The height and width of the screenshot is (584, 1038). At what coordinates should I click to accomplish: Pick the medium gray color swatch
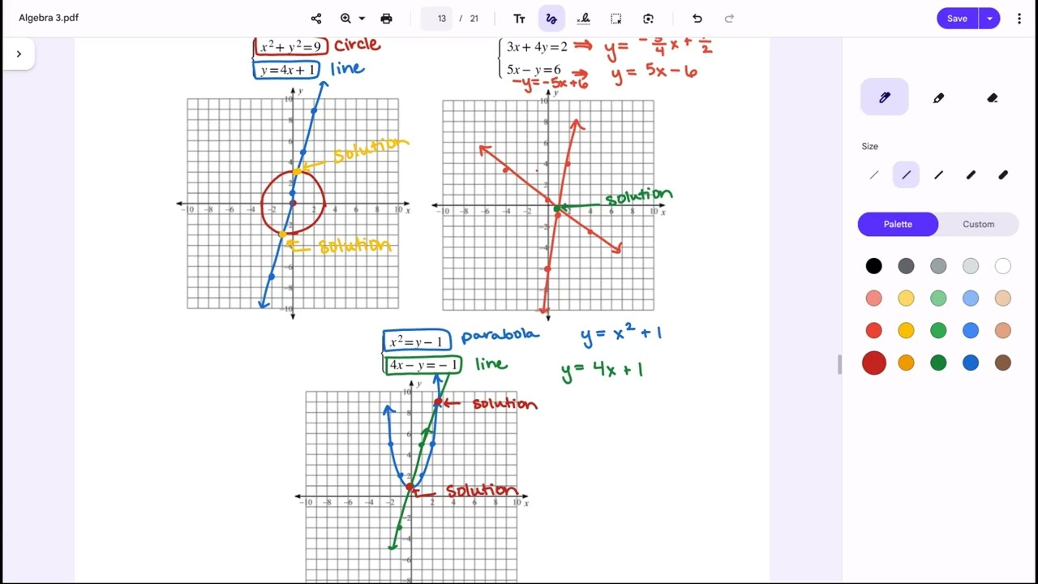pos(938,266)
